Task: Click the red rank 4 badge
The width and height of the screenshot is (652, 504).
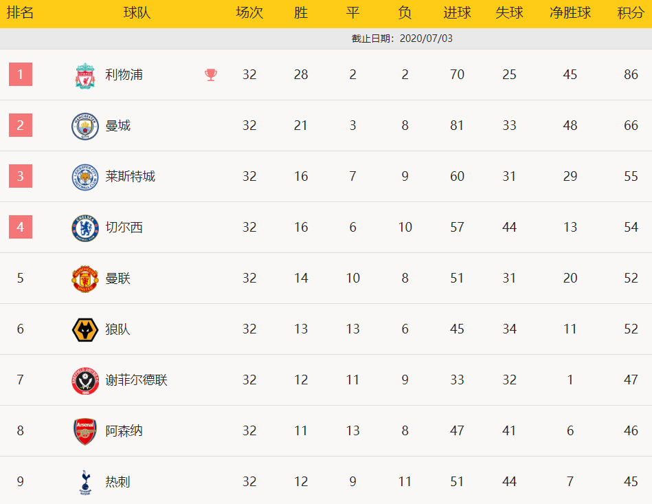Action: click(x=21, y=227)
